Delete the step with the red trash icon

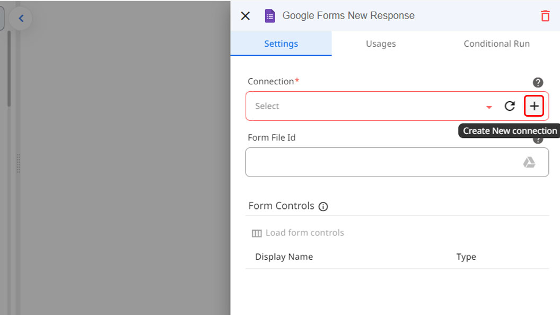[545, 16]
